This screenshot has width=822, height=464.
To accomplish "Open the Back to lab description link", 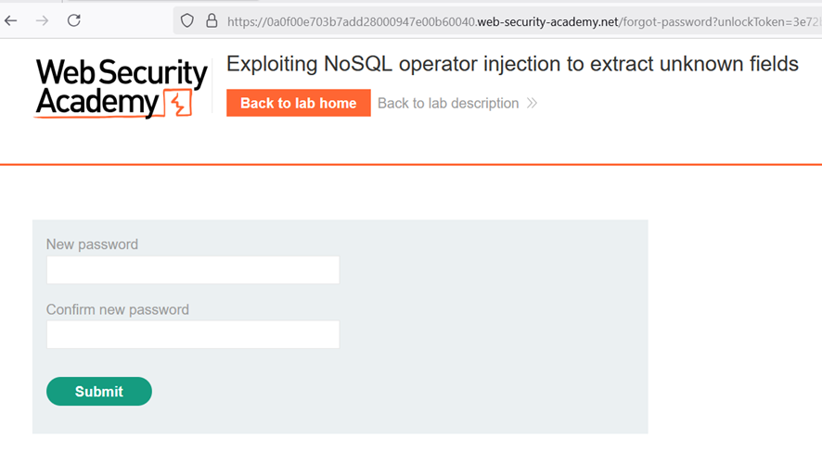I will [448, 103].
